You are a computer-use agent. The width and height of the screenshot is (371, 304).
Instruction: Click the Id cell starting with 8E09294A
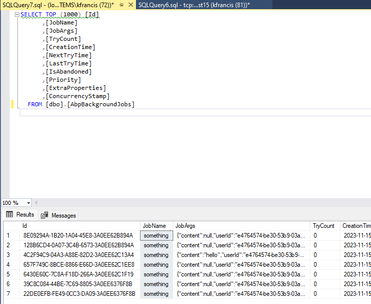[x=78, y=236]
